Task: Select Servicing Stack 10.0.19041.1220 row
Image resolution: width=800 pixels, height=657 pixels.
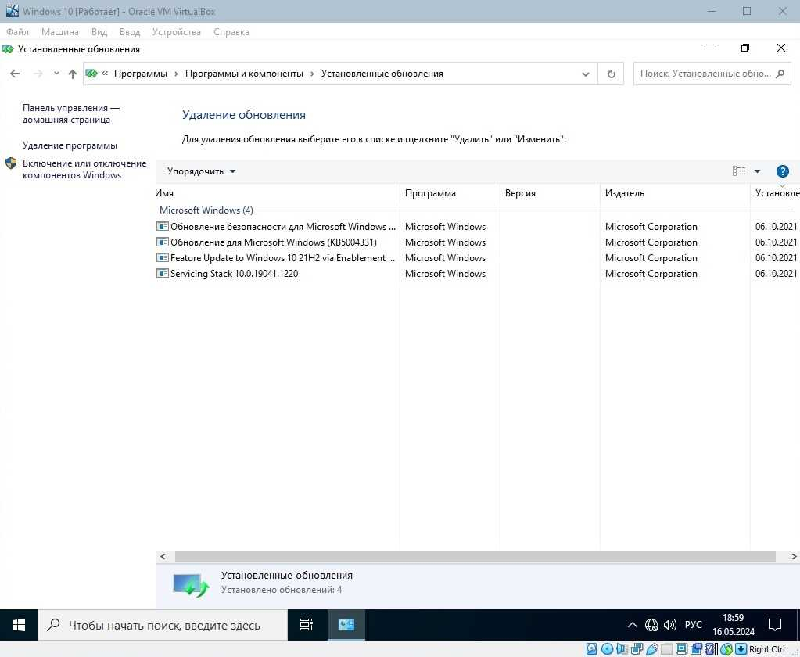Action: 476,274
